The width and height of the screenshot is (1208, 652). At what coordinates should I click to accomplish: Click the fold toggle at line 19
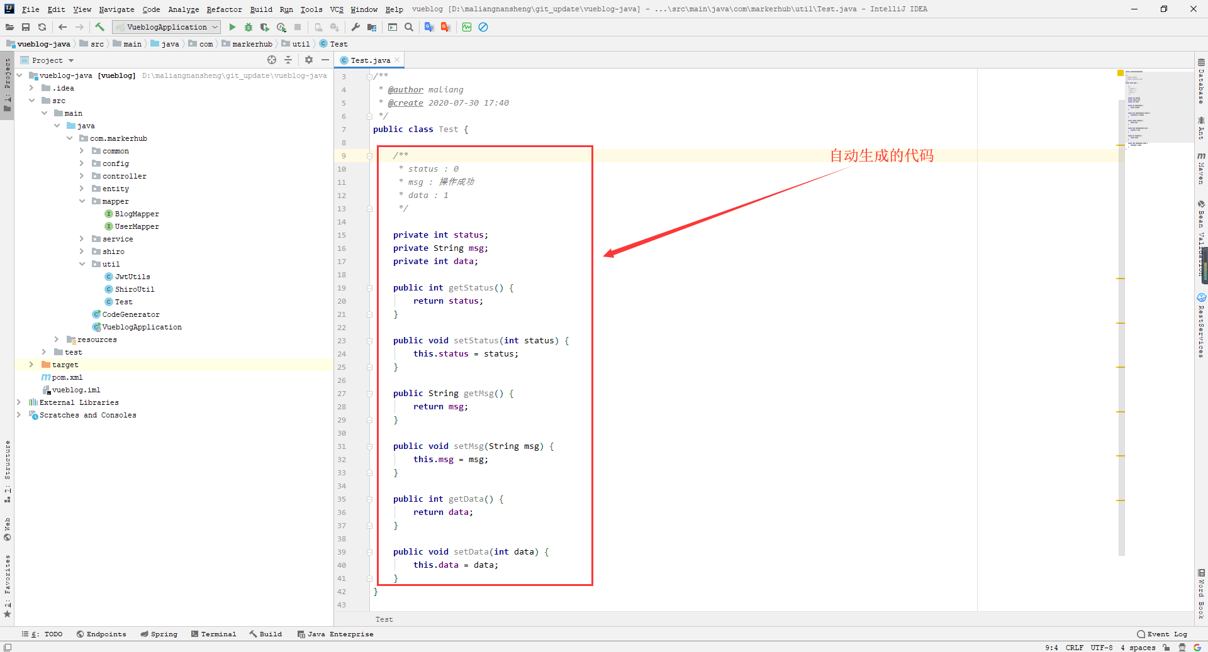(369, 288)
